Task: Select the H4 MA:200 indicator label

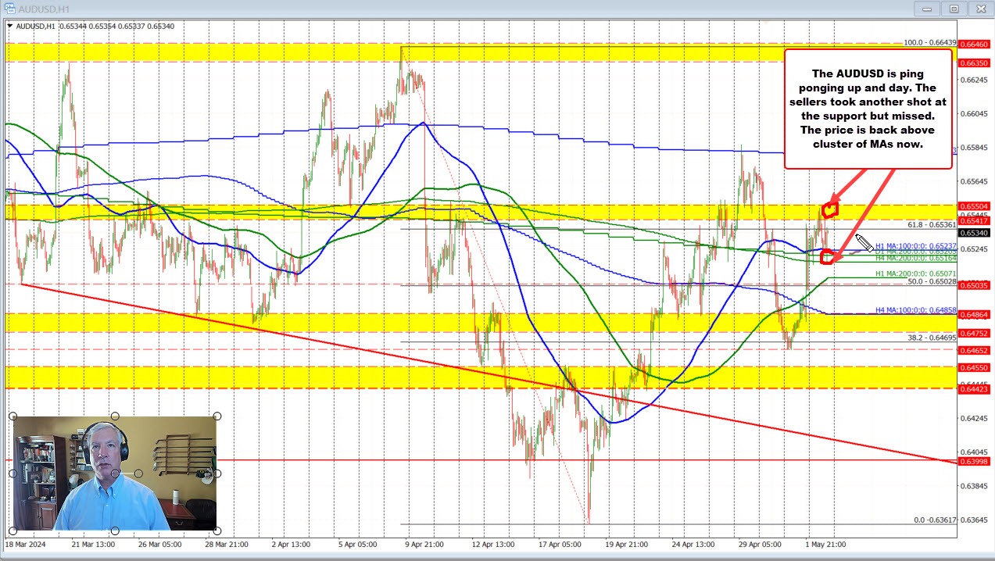Action: [916, 259]
